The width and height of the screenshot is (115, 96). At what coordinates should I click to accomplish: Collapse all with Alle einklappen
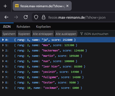[43, 34]
